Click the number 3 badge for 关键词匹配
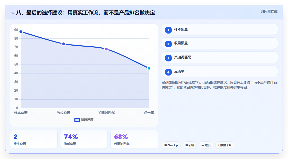288x159 pixels. click(168, 58)
